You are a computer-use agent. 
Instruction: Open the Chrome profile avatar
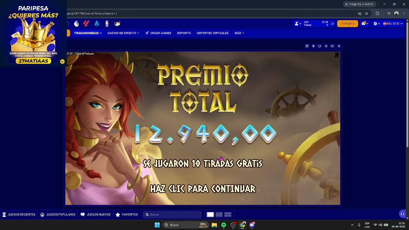pos(397,13)
